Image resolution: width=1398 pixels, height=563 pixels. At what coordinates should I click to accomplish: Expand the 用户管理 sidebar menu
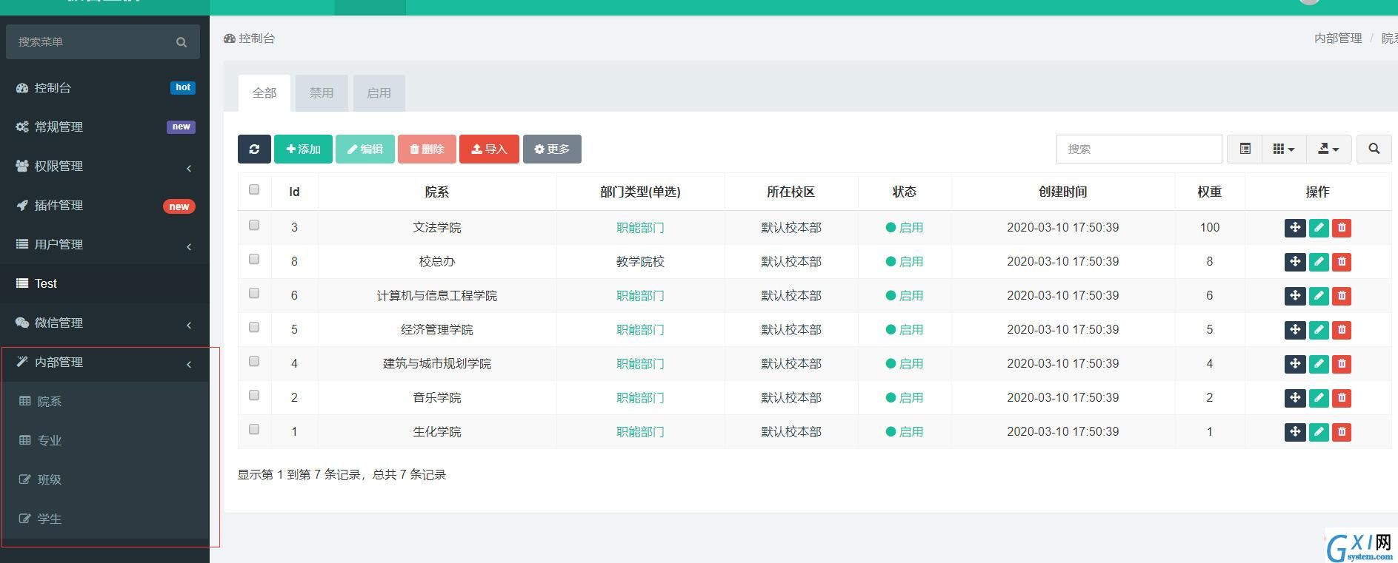[x=104, y=245]
